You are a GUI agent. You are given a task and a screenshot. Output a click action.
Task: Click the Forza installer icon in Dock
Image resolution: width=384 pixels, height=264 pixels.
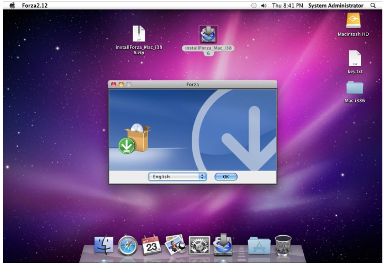(x=223, y=245)
